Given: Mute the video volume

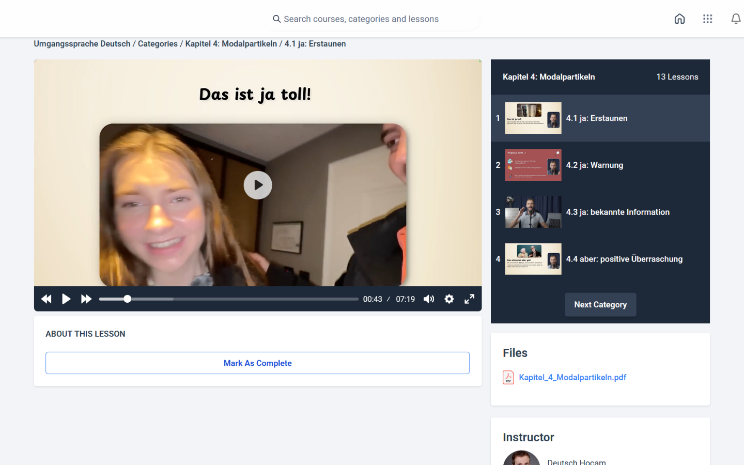Looking at the screenshot, I should 429,299.
